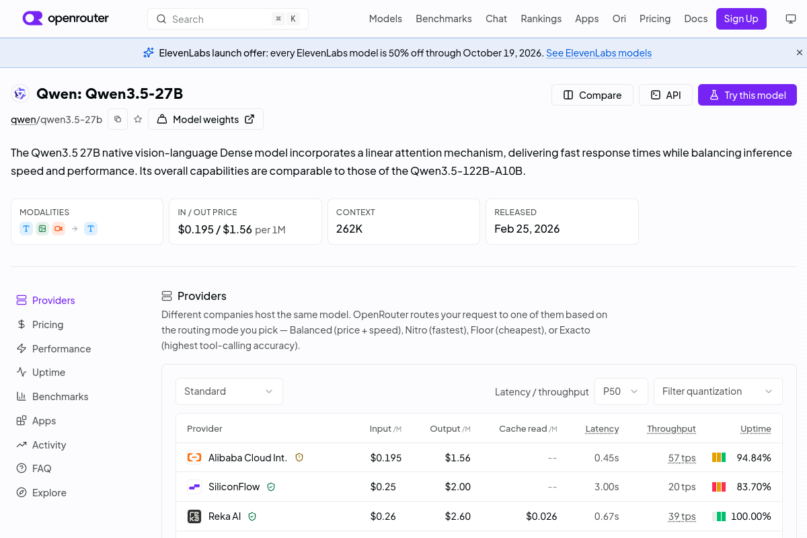
Task: Click the SiliconFlow provider logo
Action: point(194,487)
